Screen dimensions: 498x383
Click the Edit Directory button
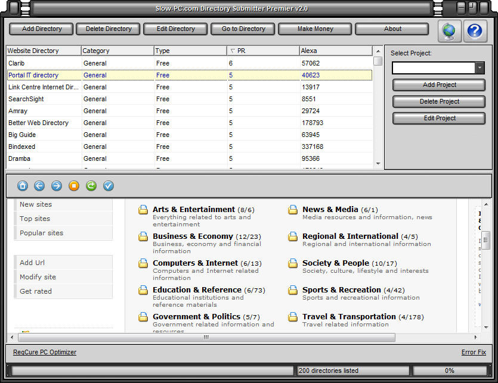[x=175, y=29]
